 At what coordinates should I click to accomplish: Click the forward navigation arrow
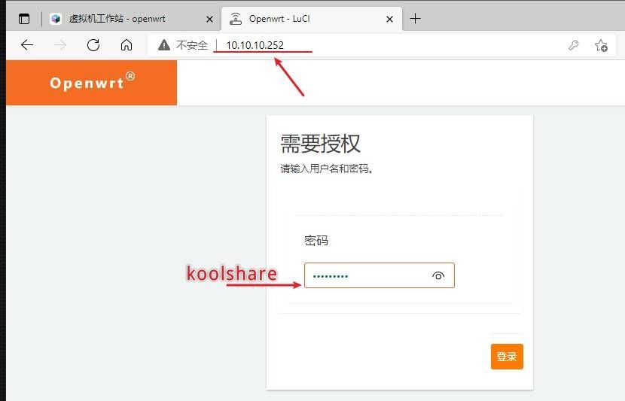(60, 45)
